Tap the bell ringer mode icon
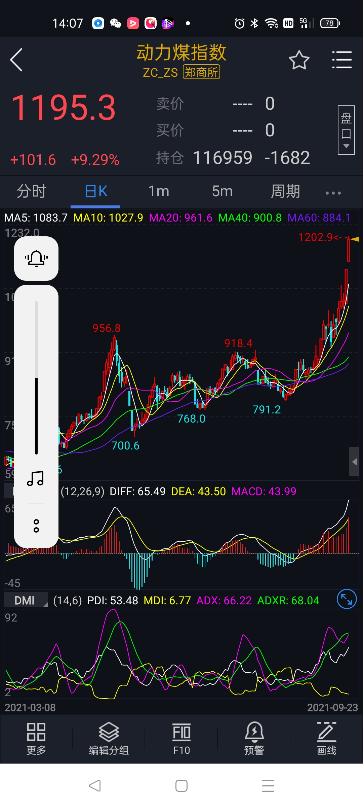The width and height of the screenshot is (363, 808). (x=36, y=259)
